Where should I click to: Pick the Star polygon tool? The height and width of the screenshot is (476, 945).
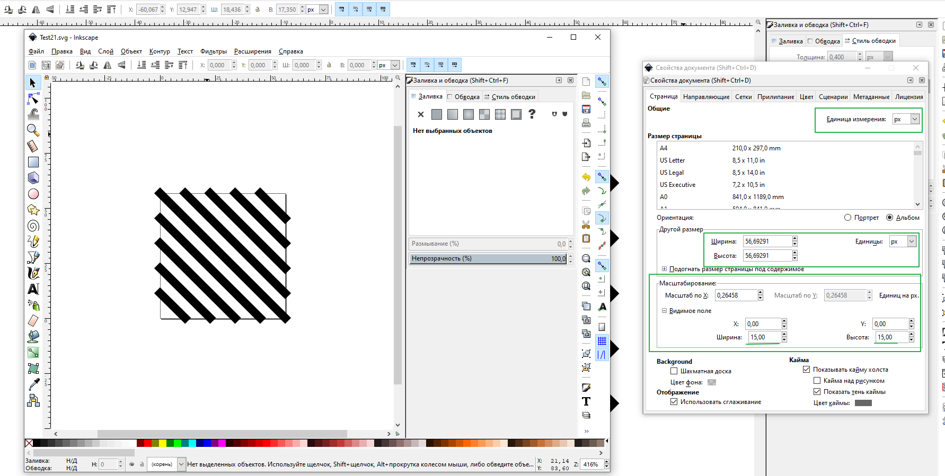pos(33,210)
